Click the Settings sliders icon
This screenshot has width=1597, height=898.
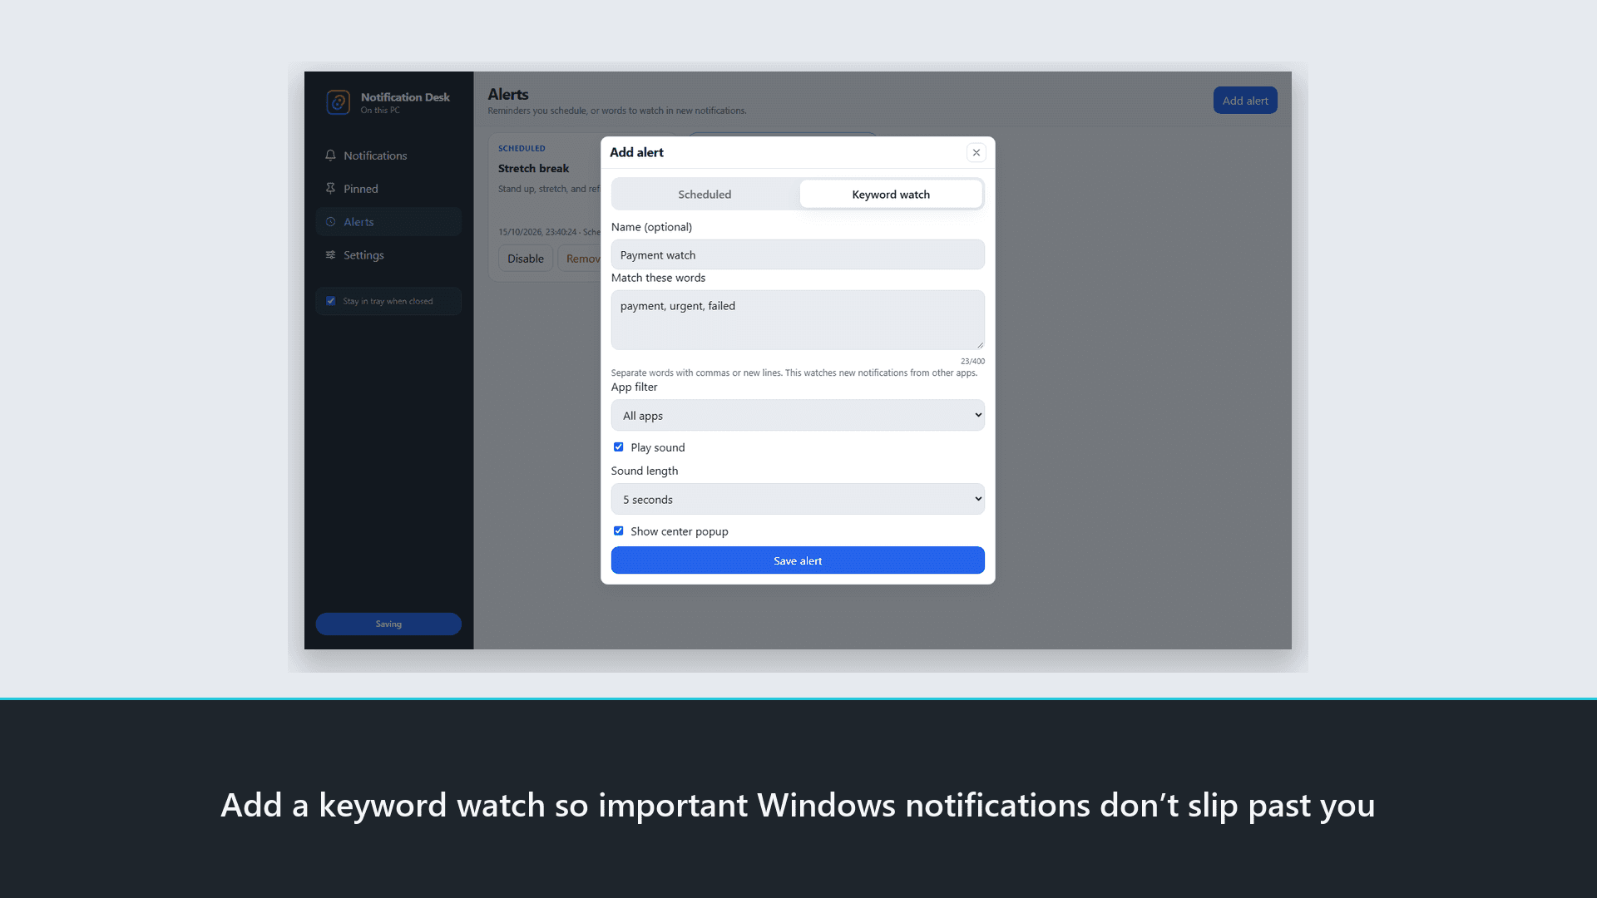click(330, 255)
